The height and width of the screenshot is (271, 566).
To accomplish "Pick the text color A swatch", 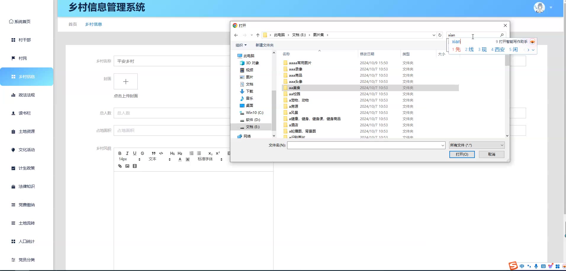I will tap(180, 159).
